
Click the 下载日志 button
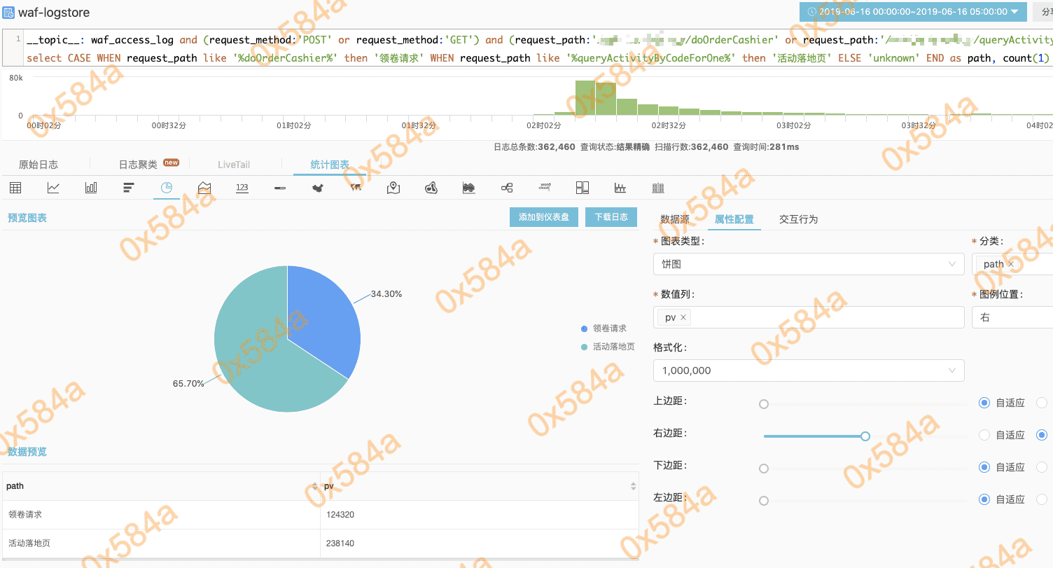click(x=611, y=217)
